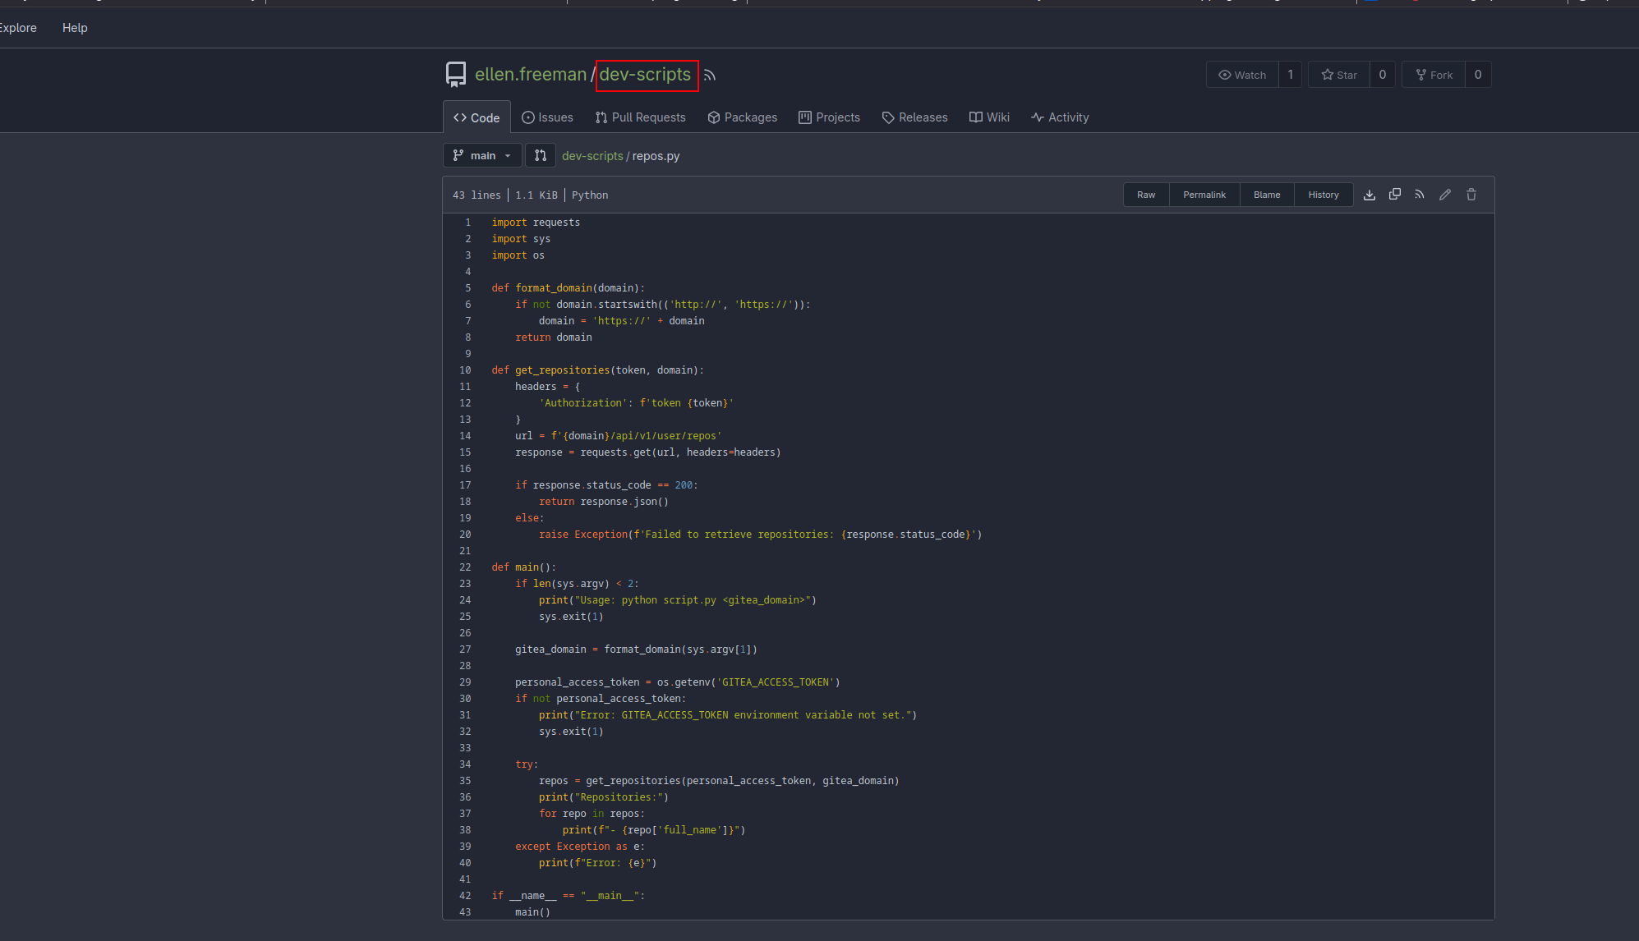This screenshot has width=1639, height=941.
Task: Show the Activity tab
Action: [1060, 117]
